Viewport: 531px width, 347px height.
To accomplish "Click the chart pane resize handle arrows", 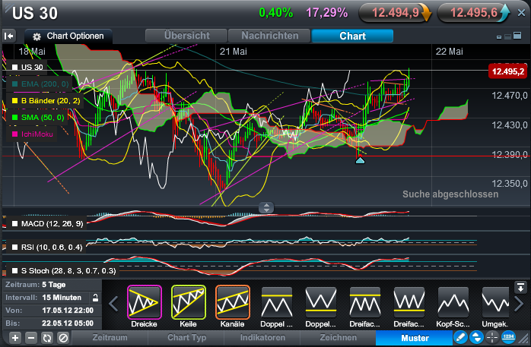I will coord(266,207).
